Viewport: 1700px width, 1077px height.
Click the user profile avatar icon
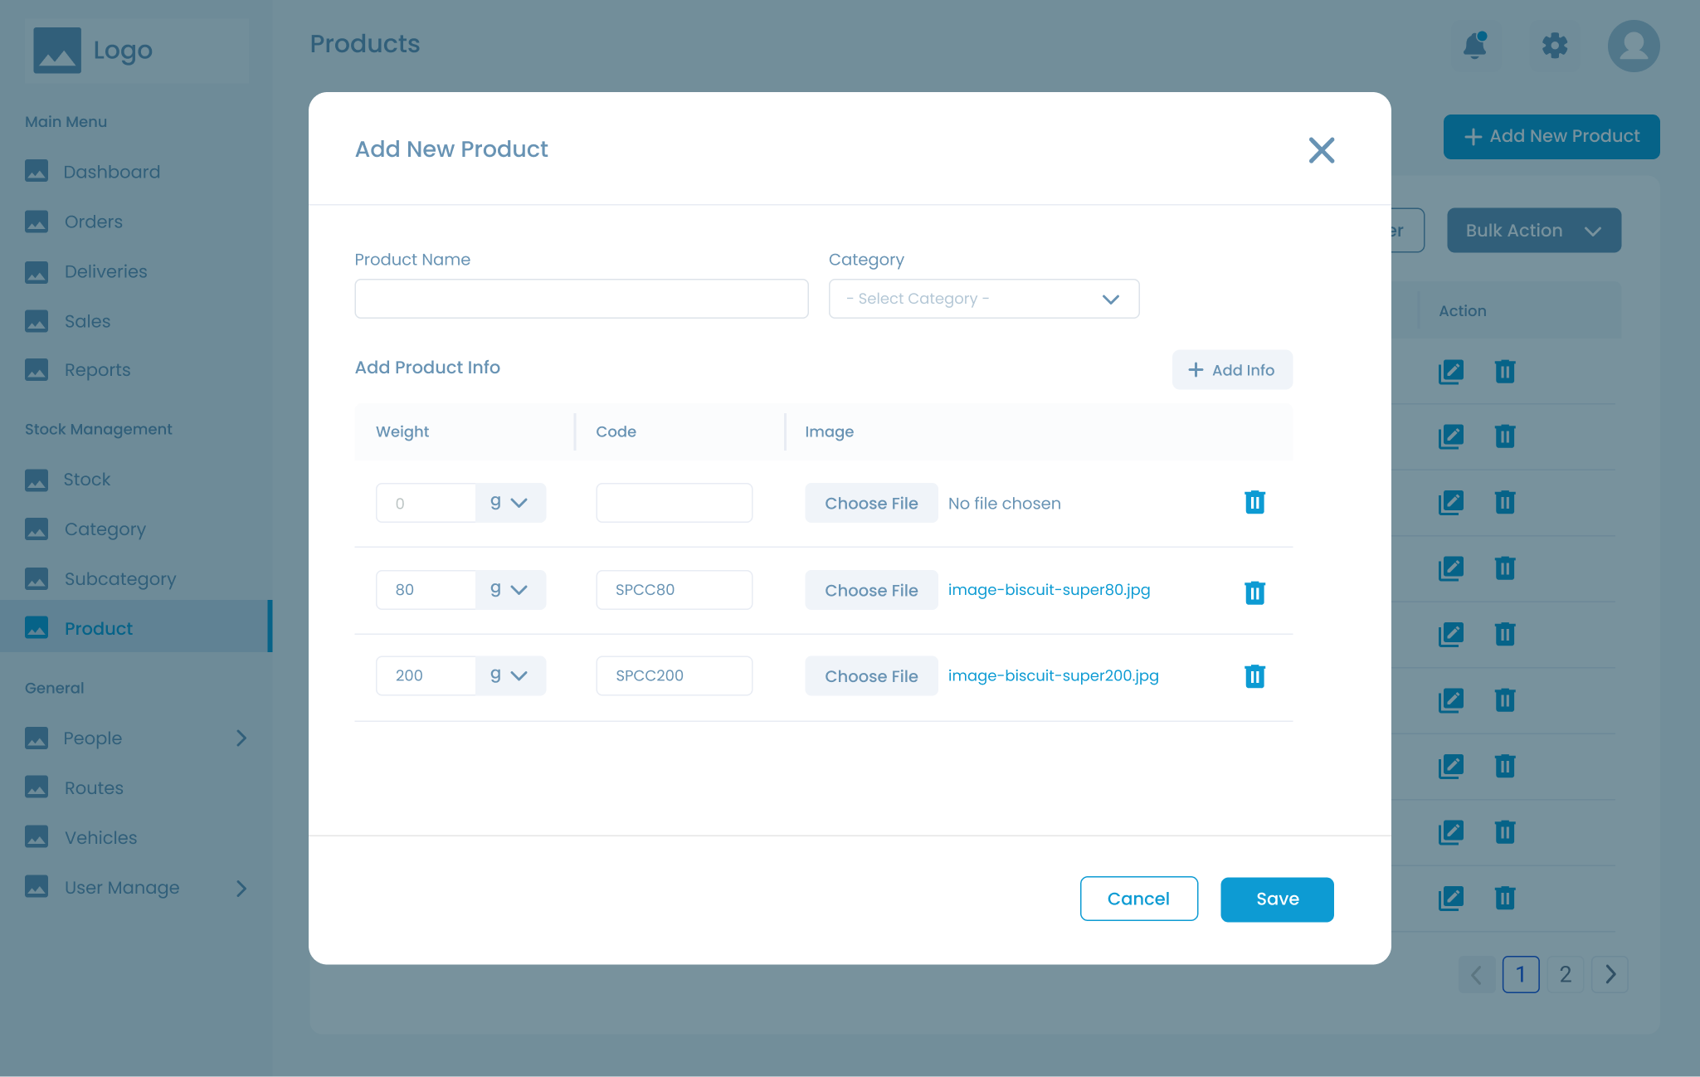tap(1632, 46)
